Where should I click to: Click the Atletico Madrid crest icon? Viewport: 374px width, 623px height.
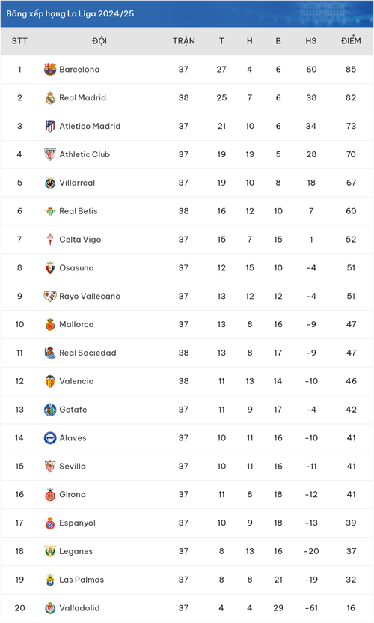click(x=50, y=126)
